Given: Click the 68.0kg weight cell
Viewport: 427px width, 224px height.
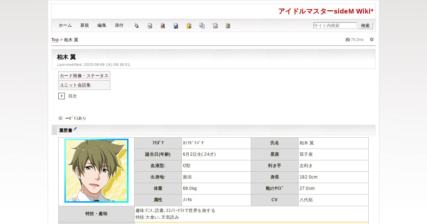Looking at the screenshot, I should pyautogui.click(x=216, y=188).
